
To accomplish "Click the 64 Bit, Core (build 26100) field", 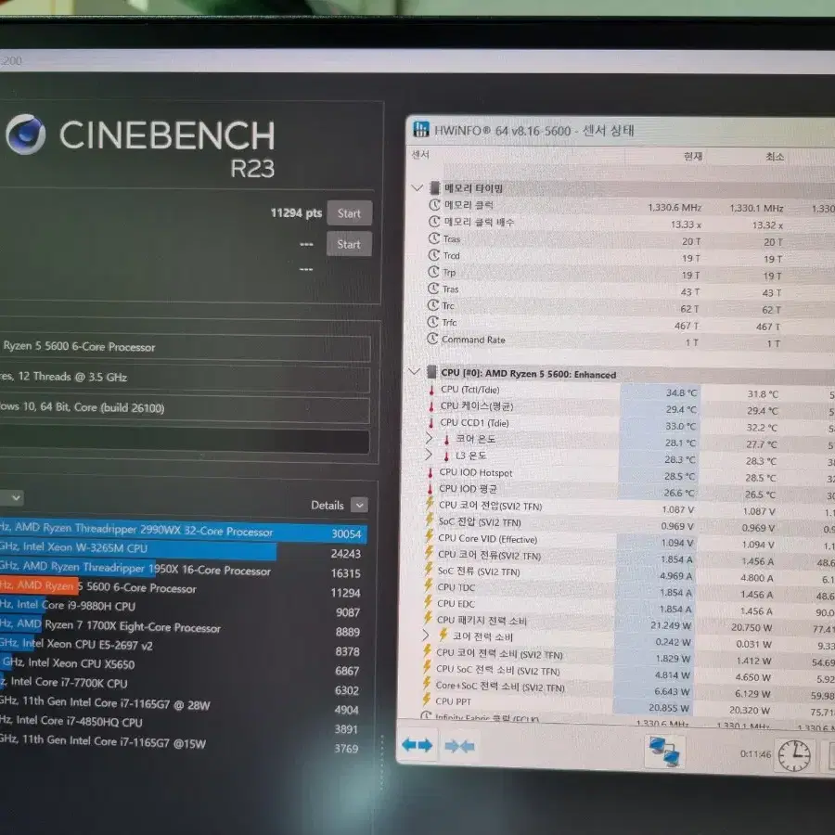I will click(x=185, y=408).
